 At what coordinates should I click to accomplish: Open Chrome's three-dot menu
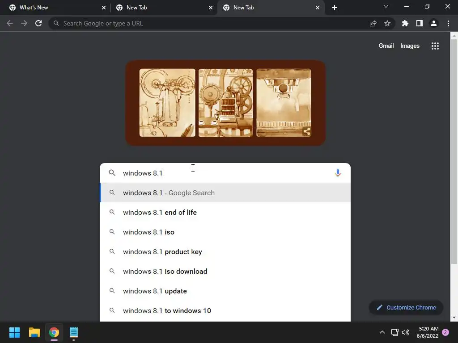448,23
